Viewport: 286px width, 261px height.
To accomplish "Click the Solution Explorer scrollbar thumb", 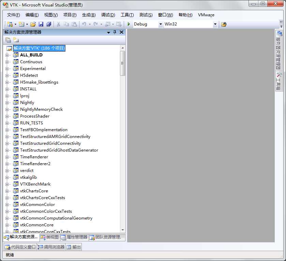I will (123, 63).
